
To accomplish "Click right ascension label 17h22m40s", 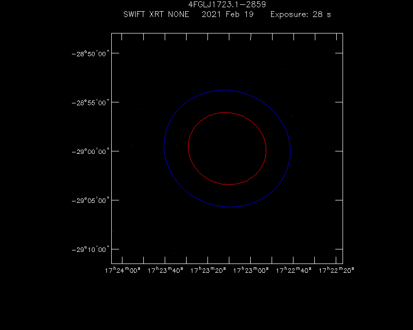I will click(x=293, y=270).
